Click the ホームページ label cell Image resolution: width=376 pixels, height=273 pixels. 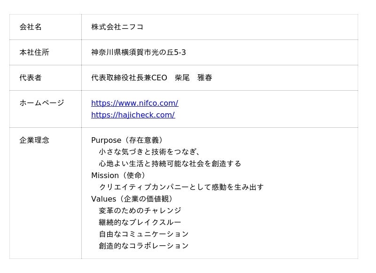click(x=42, y=103)
